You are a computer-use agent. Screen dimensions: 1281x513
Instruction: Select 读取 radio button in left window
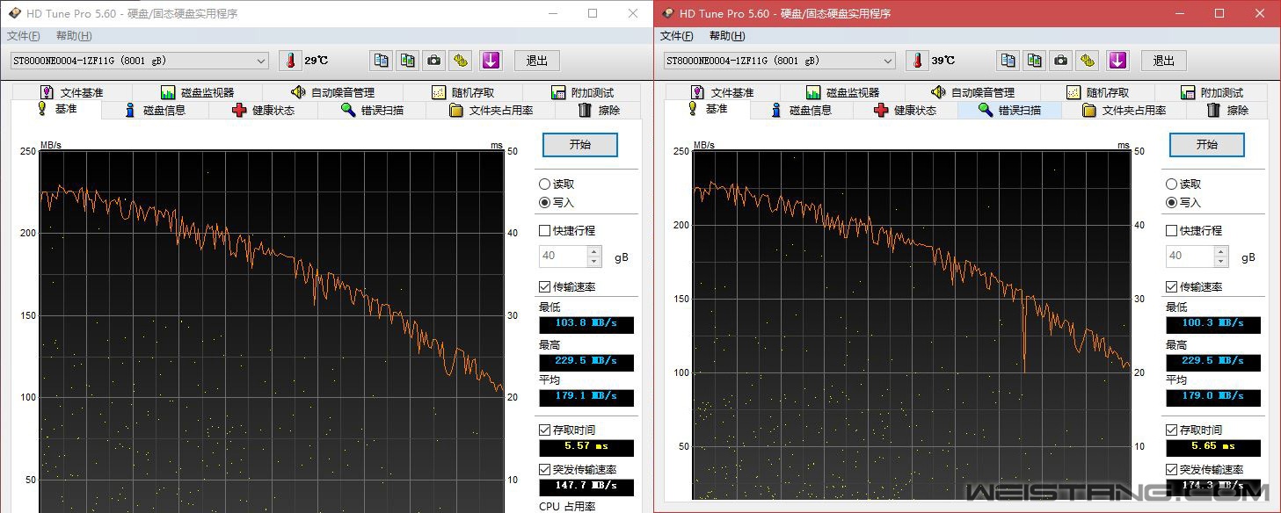point(557,184)
